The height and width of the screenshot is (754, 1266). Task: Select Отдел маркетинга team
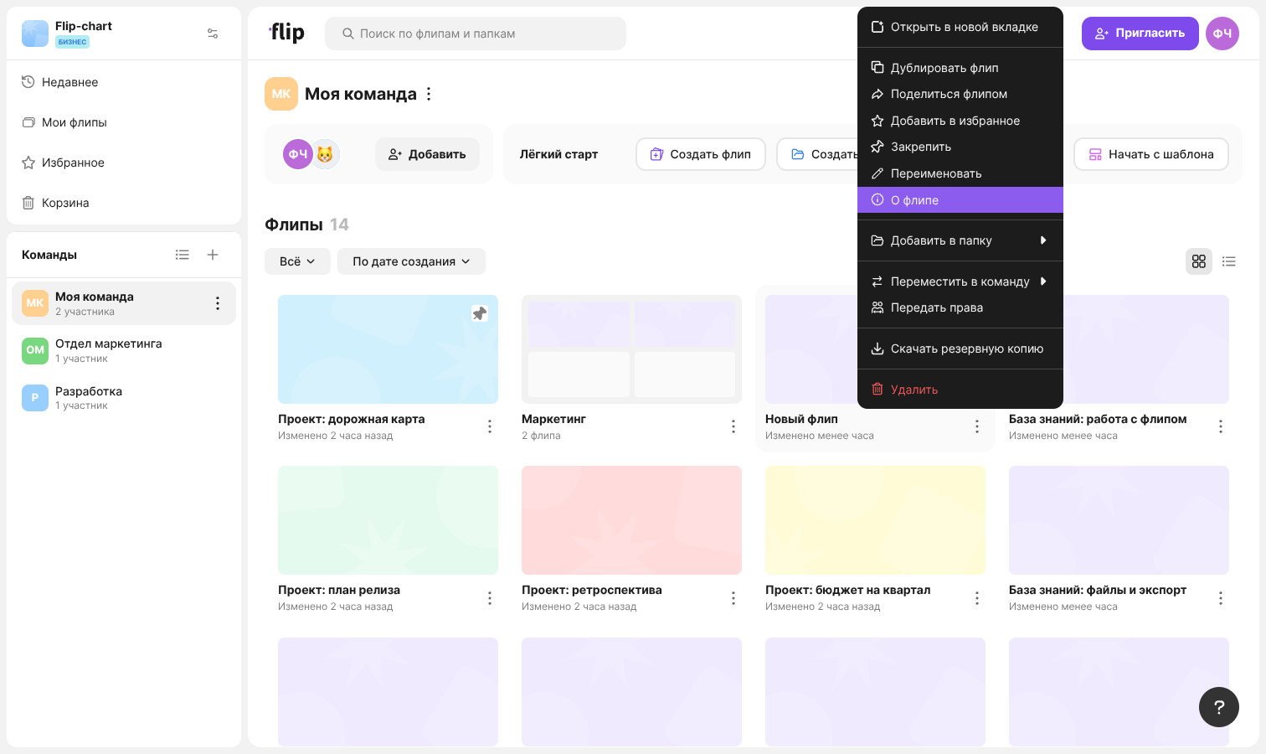pos(124,350)
